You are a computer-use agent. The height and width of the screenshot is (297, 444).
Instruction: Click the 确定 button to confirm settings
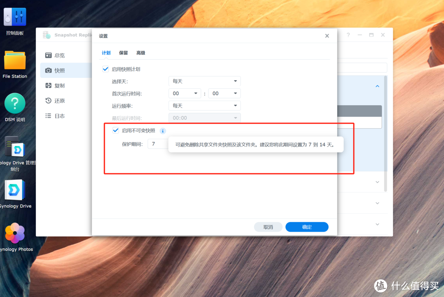click(x=307, y=227)
